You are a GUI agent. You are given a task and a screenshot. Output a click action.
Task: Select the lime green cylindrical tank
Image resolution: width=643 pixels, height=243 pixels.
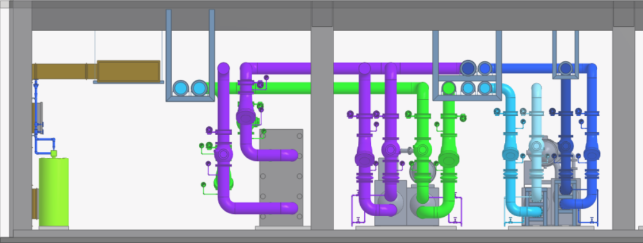click(x=54, y=191)
